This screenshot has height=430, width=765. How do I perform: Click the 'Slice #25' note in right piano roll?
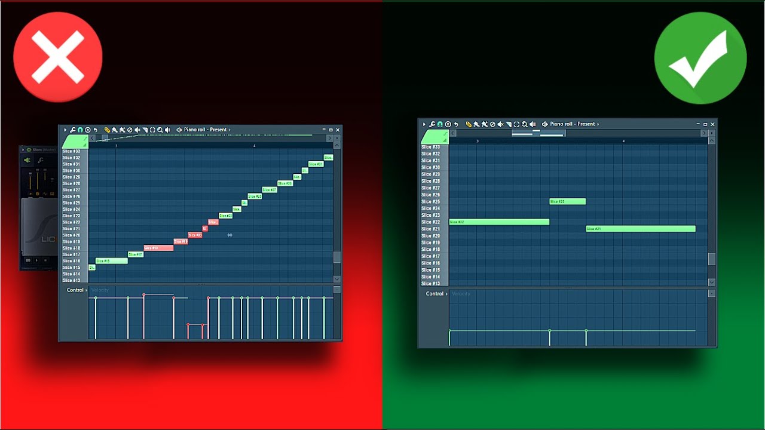[x=567, y=201]
